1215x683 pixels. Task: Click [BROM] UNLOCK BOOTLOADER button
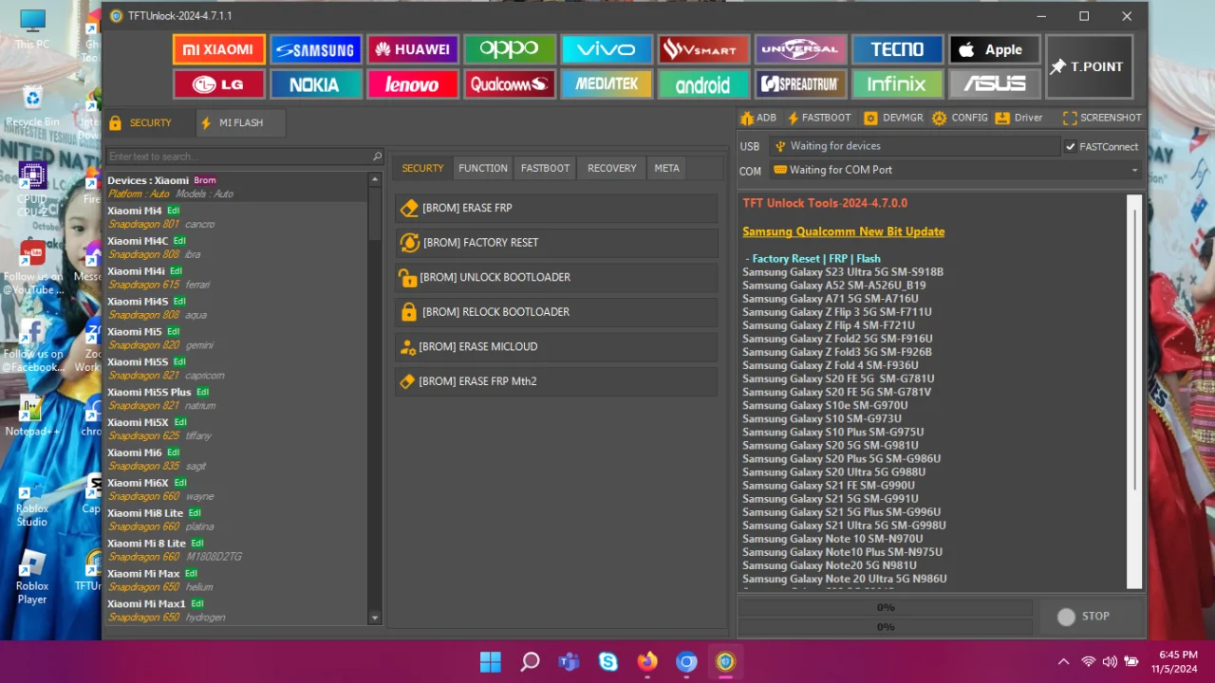click(x=556, y=277)
